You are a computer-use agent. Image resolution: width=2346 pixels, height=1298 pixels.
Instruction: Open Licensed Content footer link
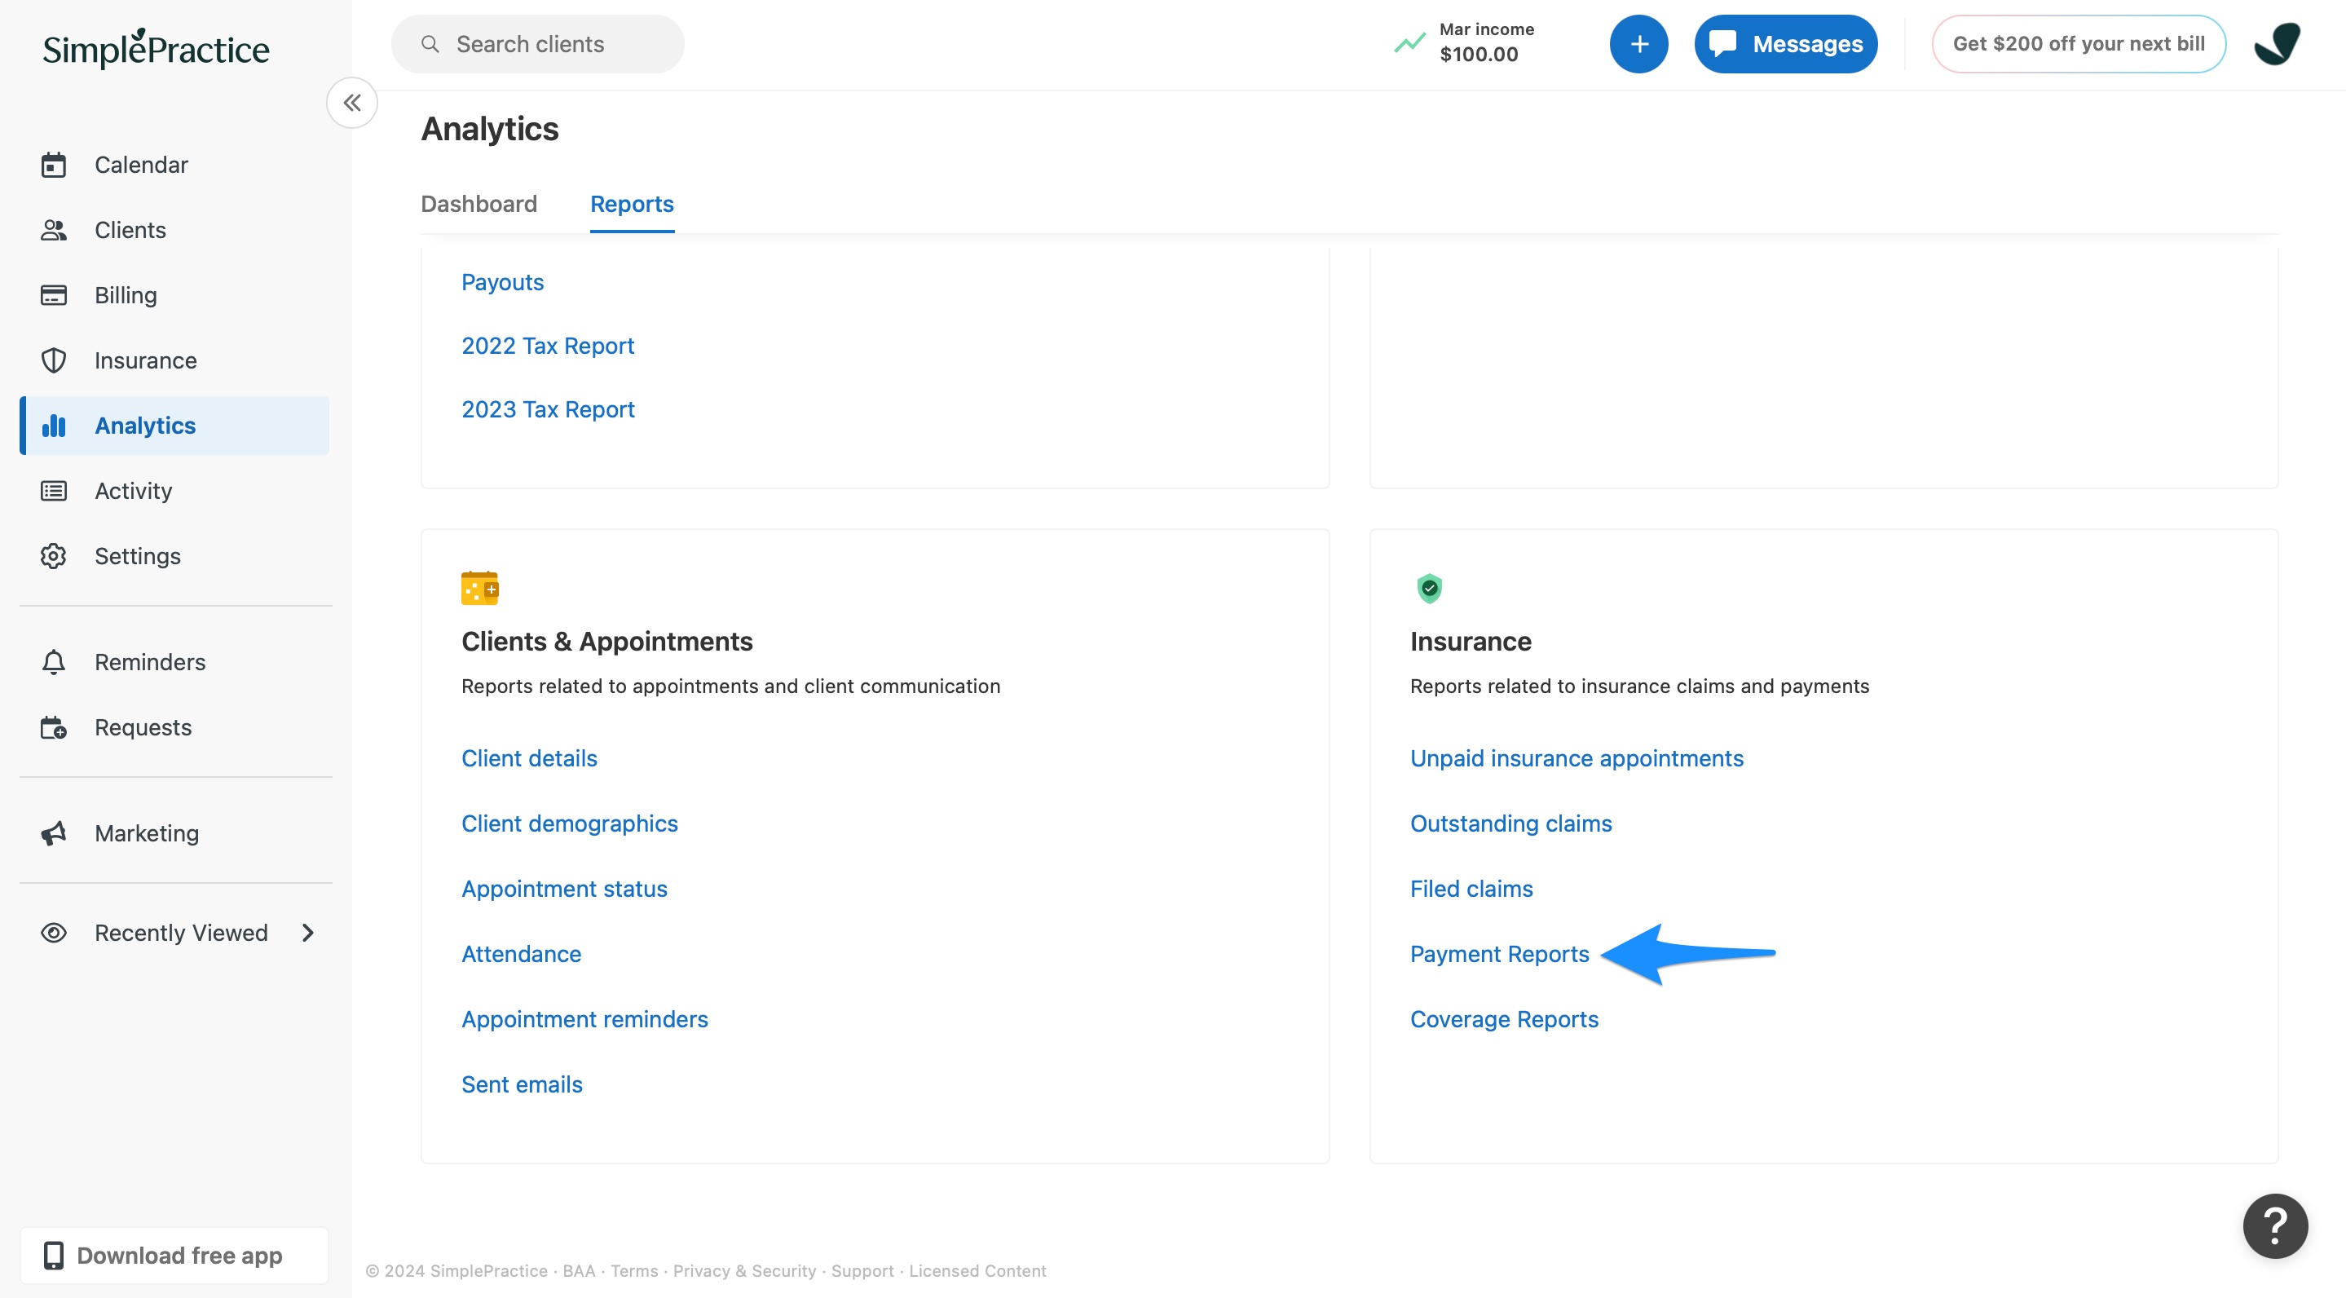point(977,1270)
